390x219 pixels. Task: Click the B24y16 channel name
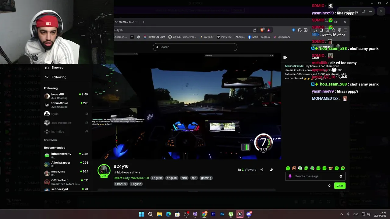(121, 166)
